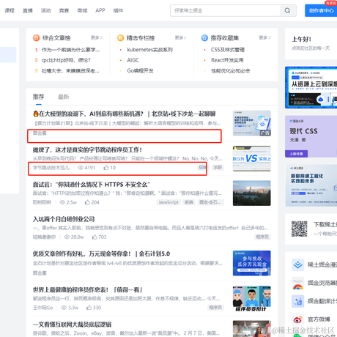Open the article 一文看懂互联网大裁员底层逻辑

pos(72,325)
